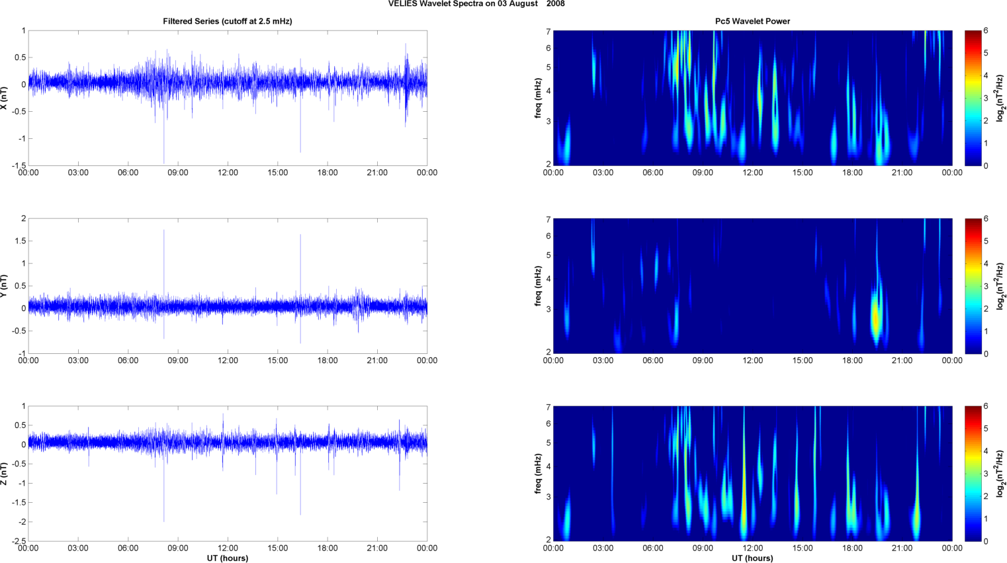Click the -1.5 tick on the X (nT) axis
Screen dimensions: 1007x563
click(x=18, y=165)
